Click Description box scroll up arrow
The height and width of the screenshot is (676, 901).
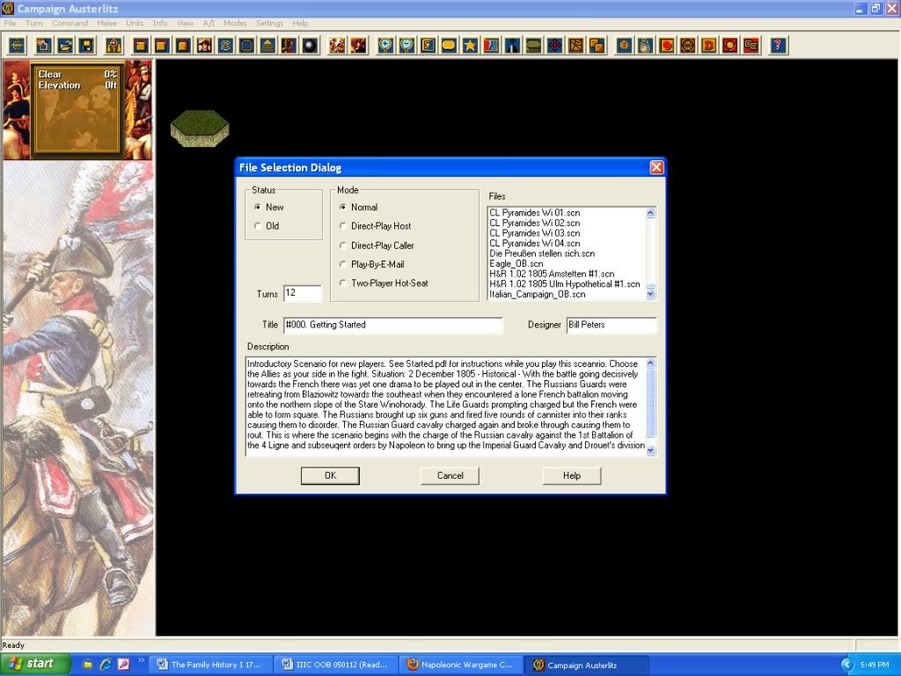pos(650,363)
